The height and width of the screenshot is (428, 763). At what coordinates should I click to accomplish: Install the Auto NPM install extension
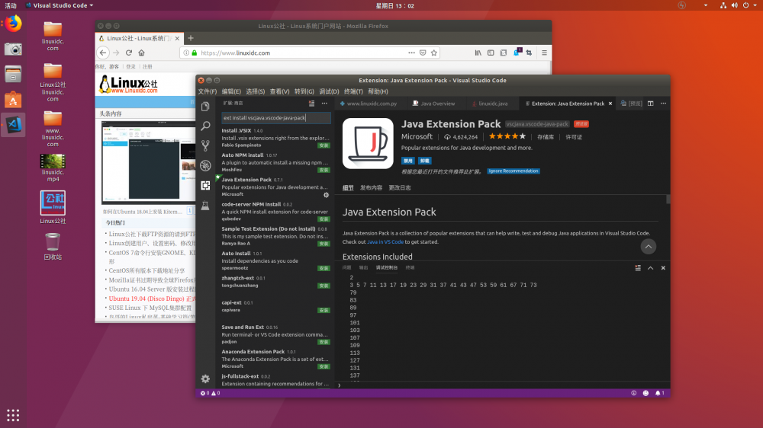coord(324,170)
